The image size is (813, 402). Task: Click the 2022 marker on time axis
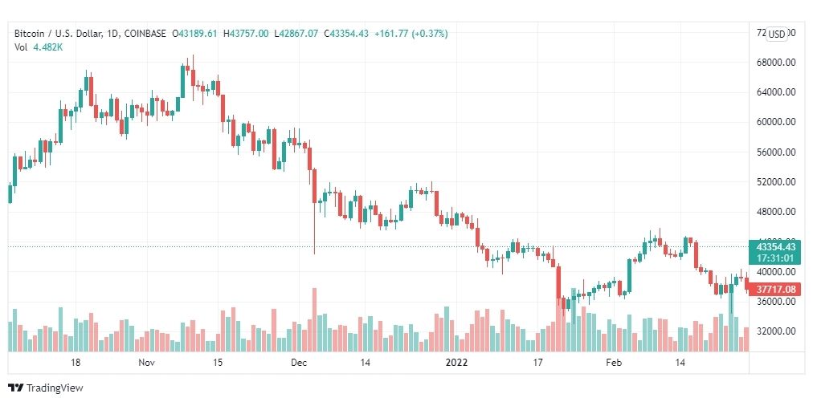[457, 362]
